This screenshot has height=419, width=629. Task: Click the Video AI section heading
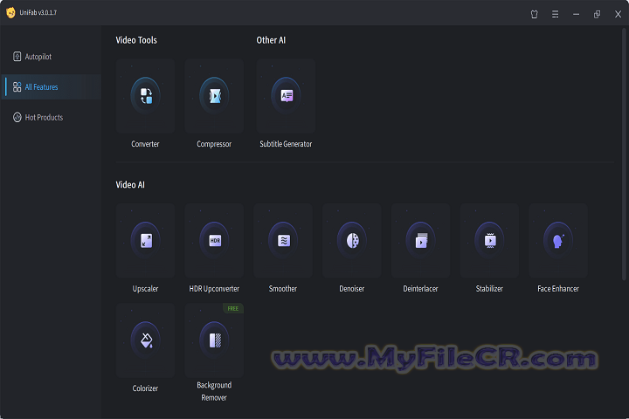130,185
